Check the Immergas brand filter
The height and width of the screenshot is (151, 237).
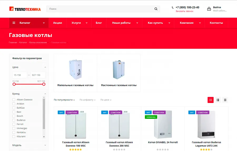(14, 128)
